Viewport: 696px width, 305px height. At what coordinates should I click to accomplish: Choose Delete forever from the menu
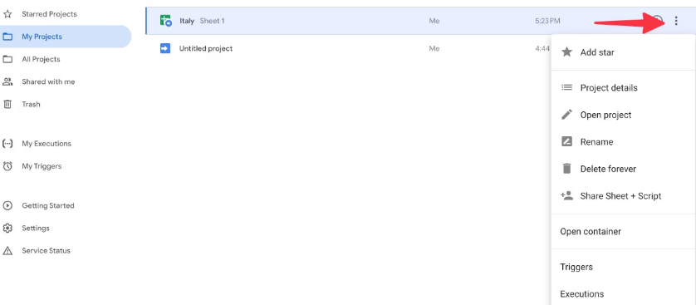click(623, 169)
